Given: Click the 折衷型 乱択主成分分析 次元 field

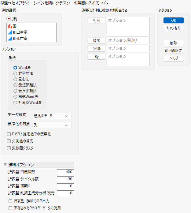Looking at the screenshot, I should coord(65,194).
